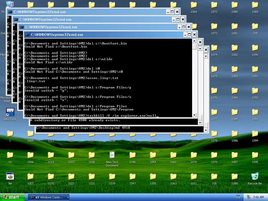Image resolution: width=268 pixels, height=201 pixels.
Task: Open folder 1064 on the desktop
Action: [194, 7]
